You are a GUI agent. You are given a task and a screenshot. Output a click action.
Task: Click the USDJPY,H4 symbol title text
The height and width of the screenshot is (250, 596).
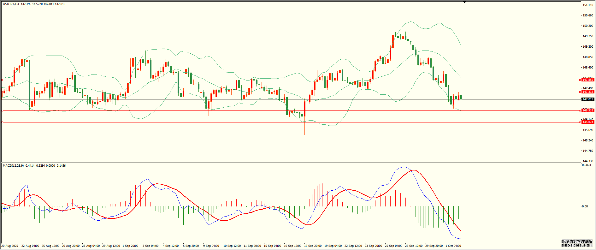tap(11, 4)
